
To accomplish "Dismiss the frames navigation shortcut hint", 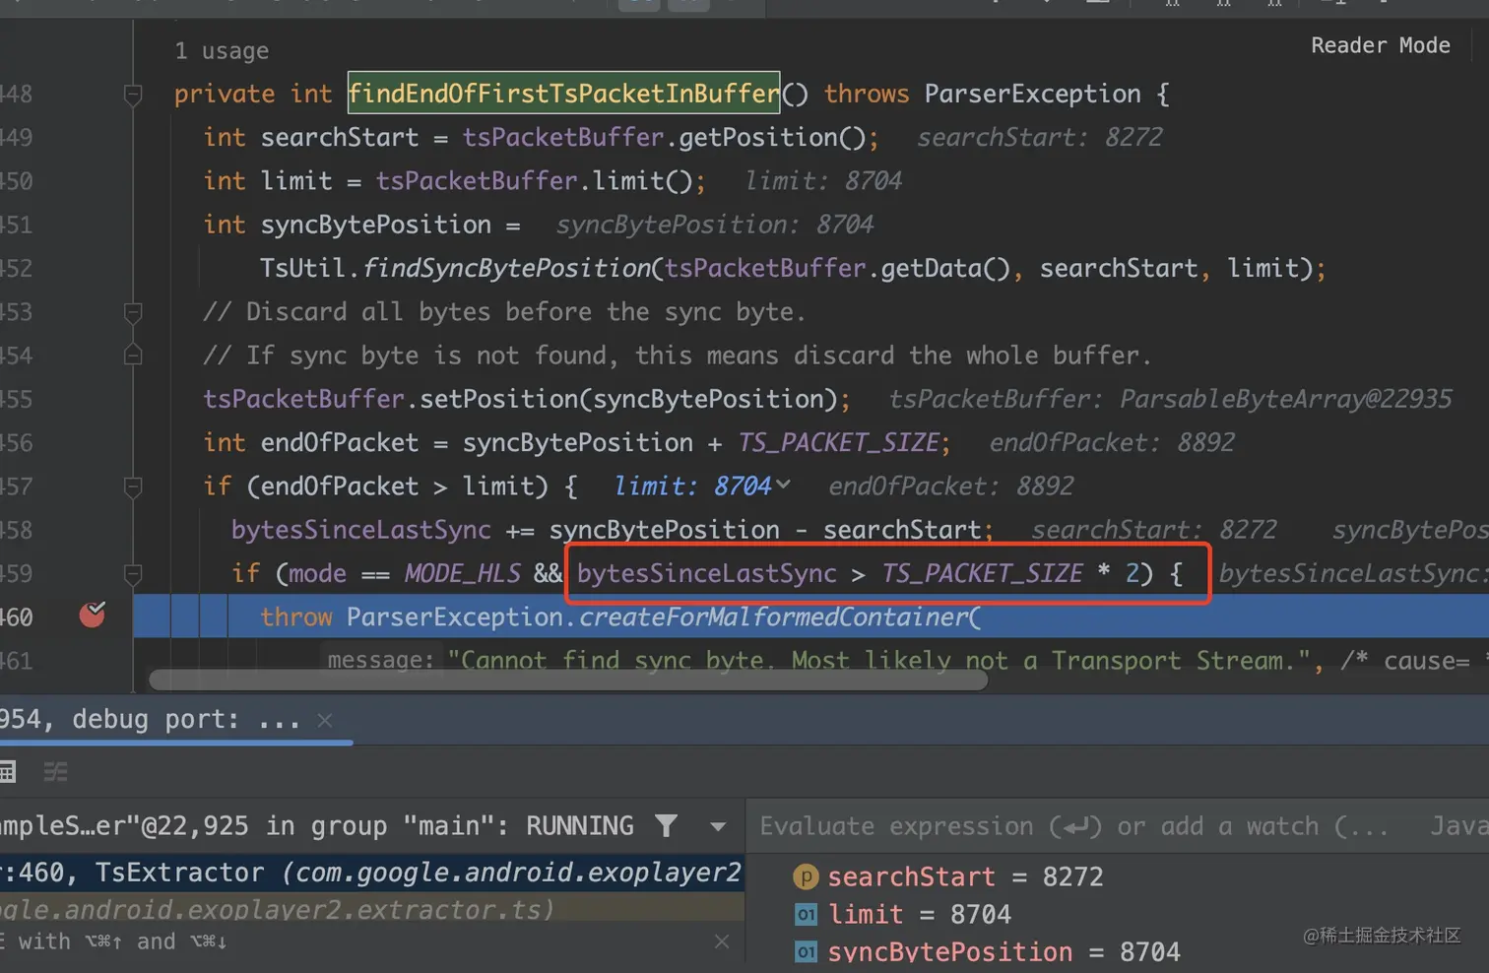I will click(x=722, y=941).
